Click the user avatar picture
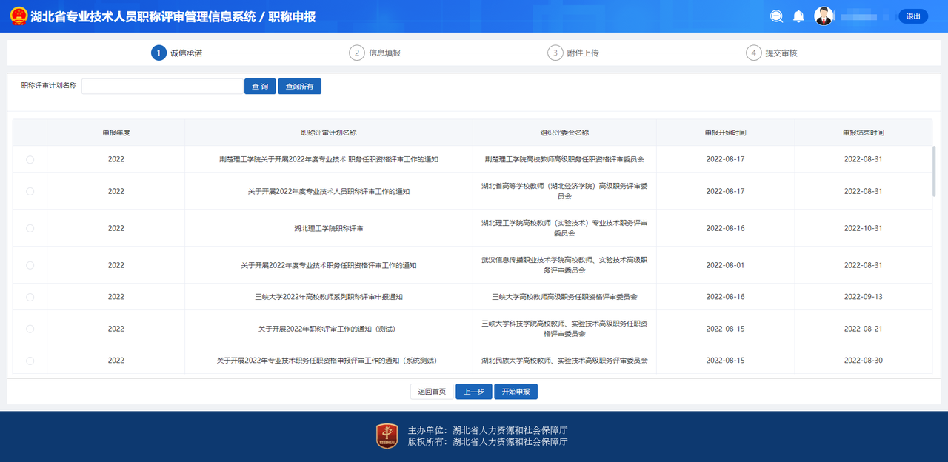 click(x=823, y=16)
